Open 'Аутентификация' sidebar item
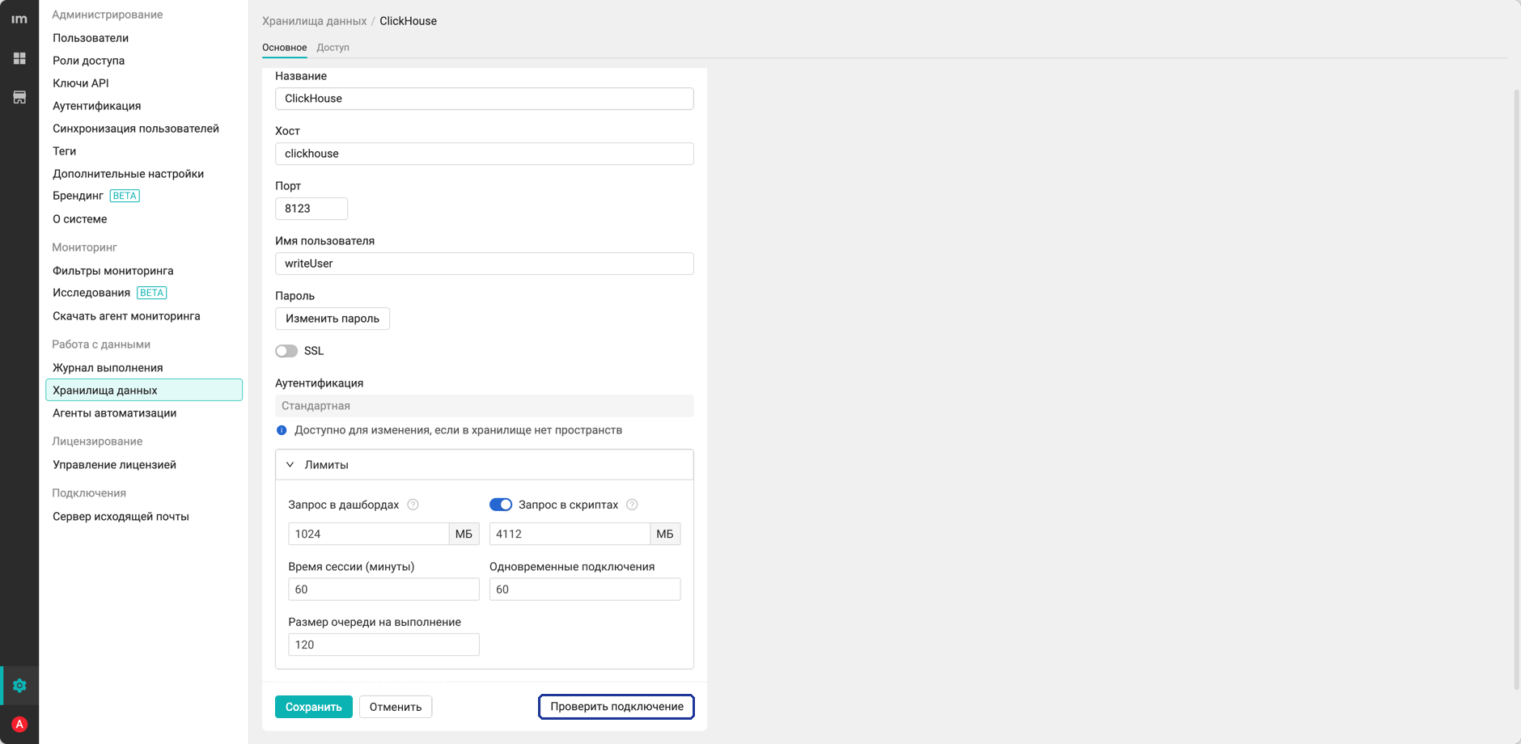This screenshot has height=744, width=1521. coord(96,106)
